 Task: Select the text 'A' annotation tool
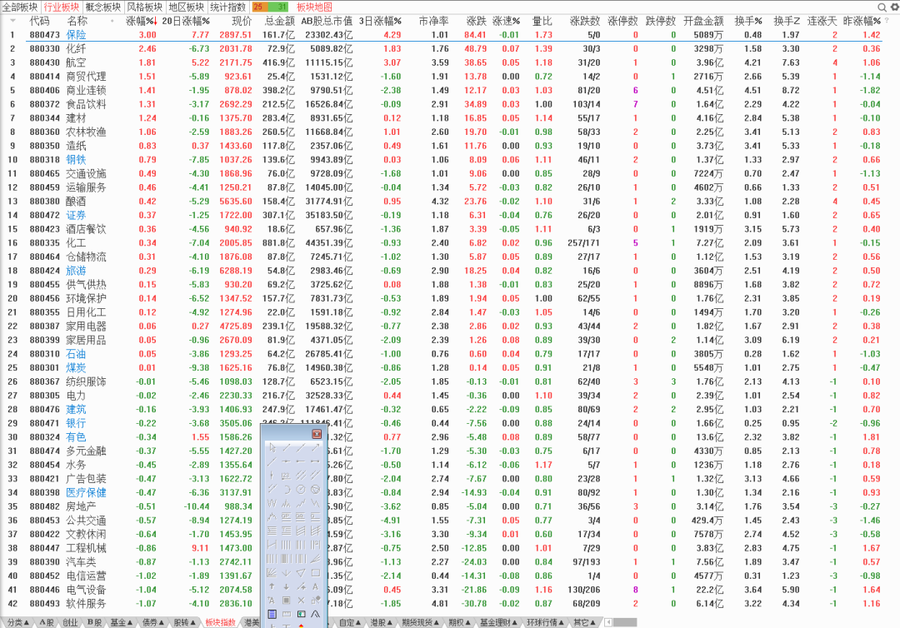point(316,586)
